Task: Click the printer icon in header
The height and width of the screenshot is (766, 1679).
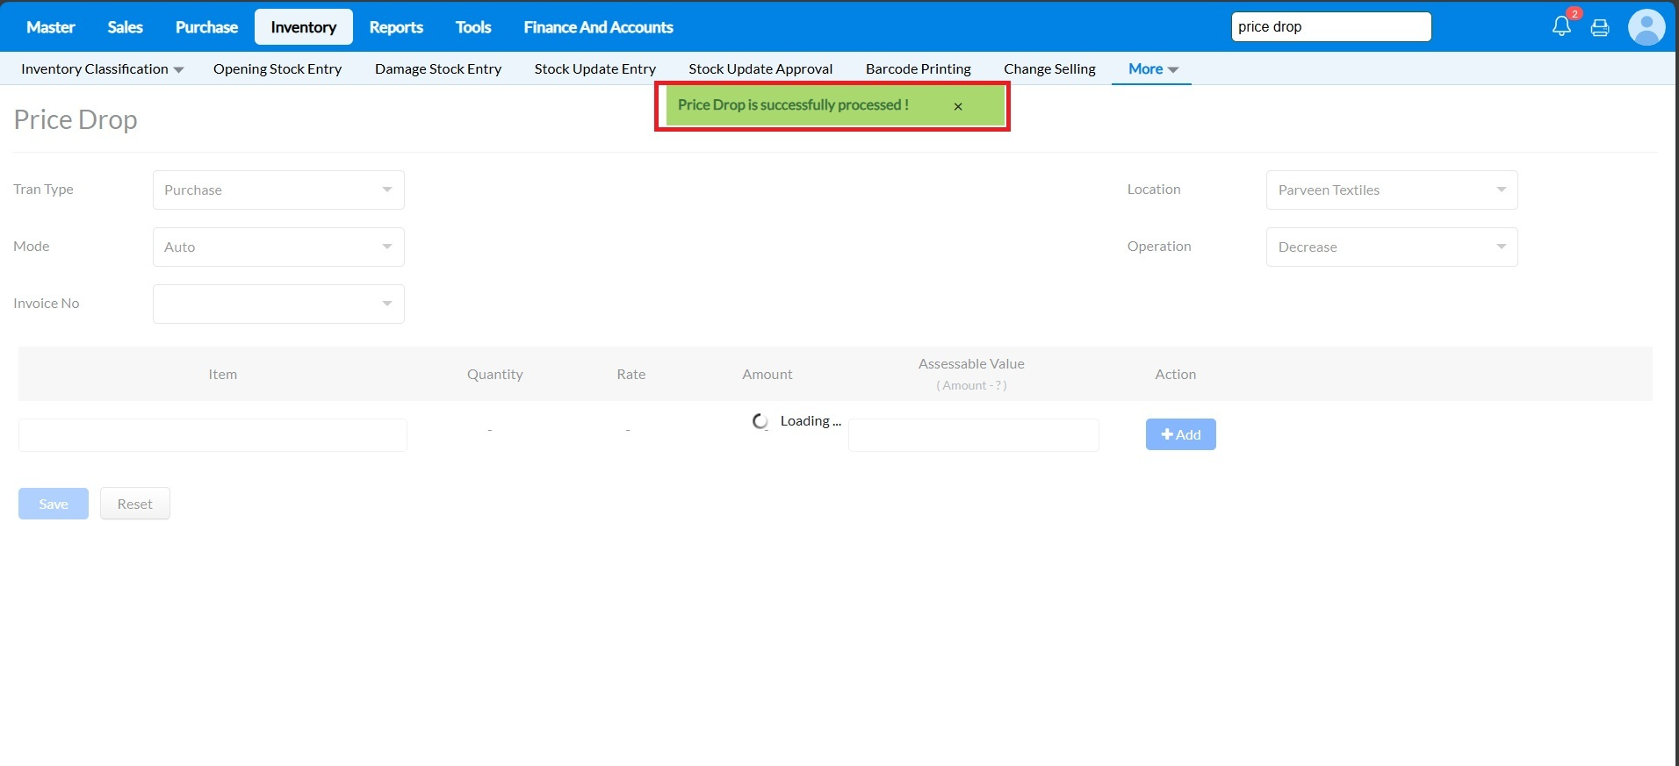Action: [x=1600, y=27]
